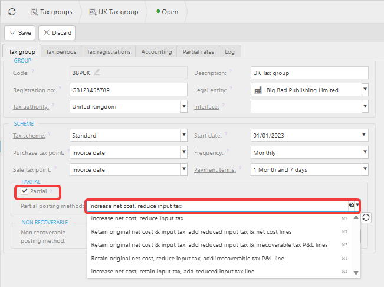The image size is (384, 287).
Task: Open the Start date picker arrow
Action: 364,135
